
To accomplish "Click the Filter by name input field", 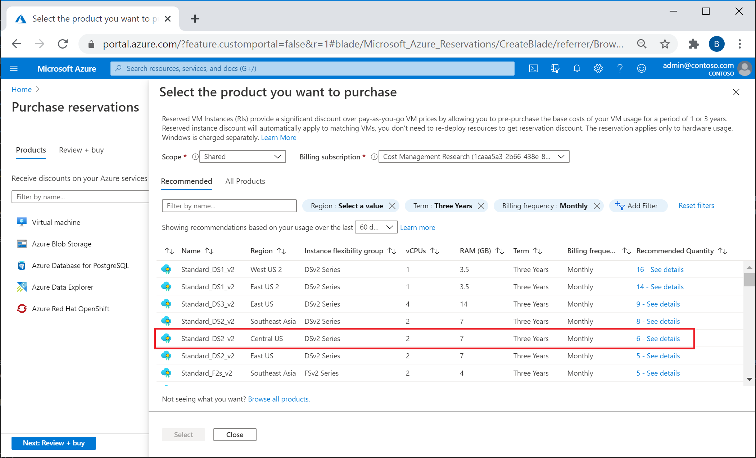I will (229, 205).
